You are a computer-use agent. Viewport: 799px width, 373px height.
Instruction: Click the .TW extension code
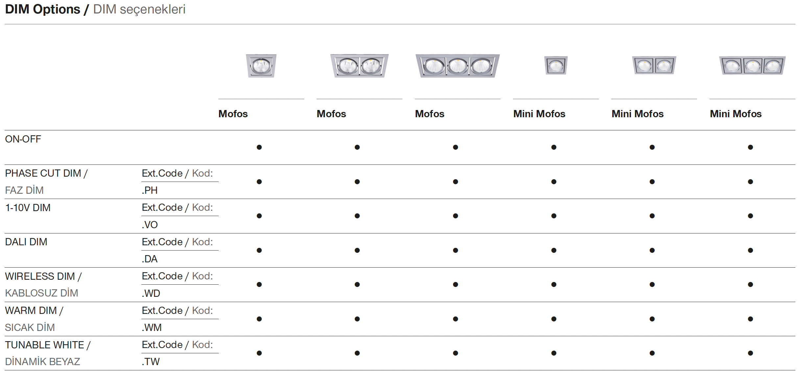(x=151, y=362)
